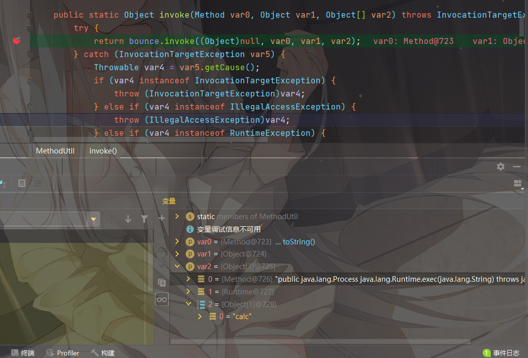Click the hammer build icon
The image size is (528, 358).
[95, 352]
